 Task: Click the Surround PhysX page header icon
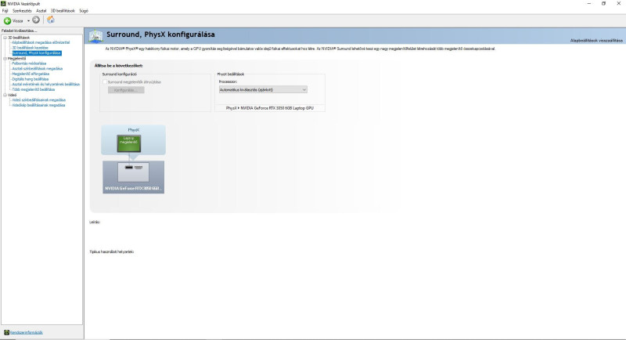click(95, 36)
